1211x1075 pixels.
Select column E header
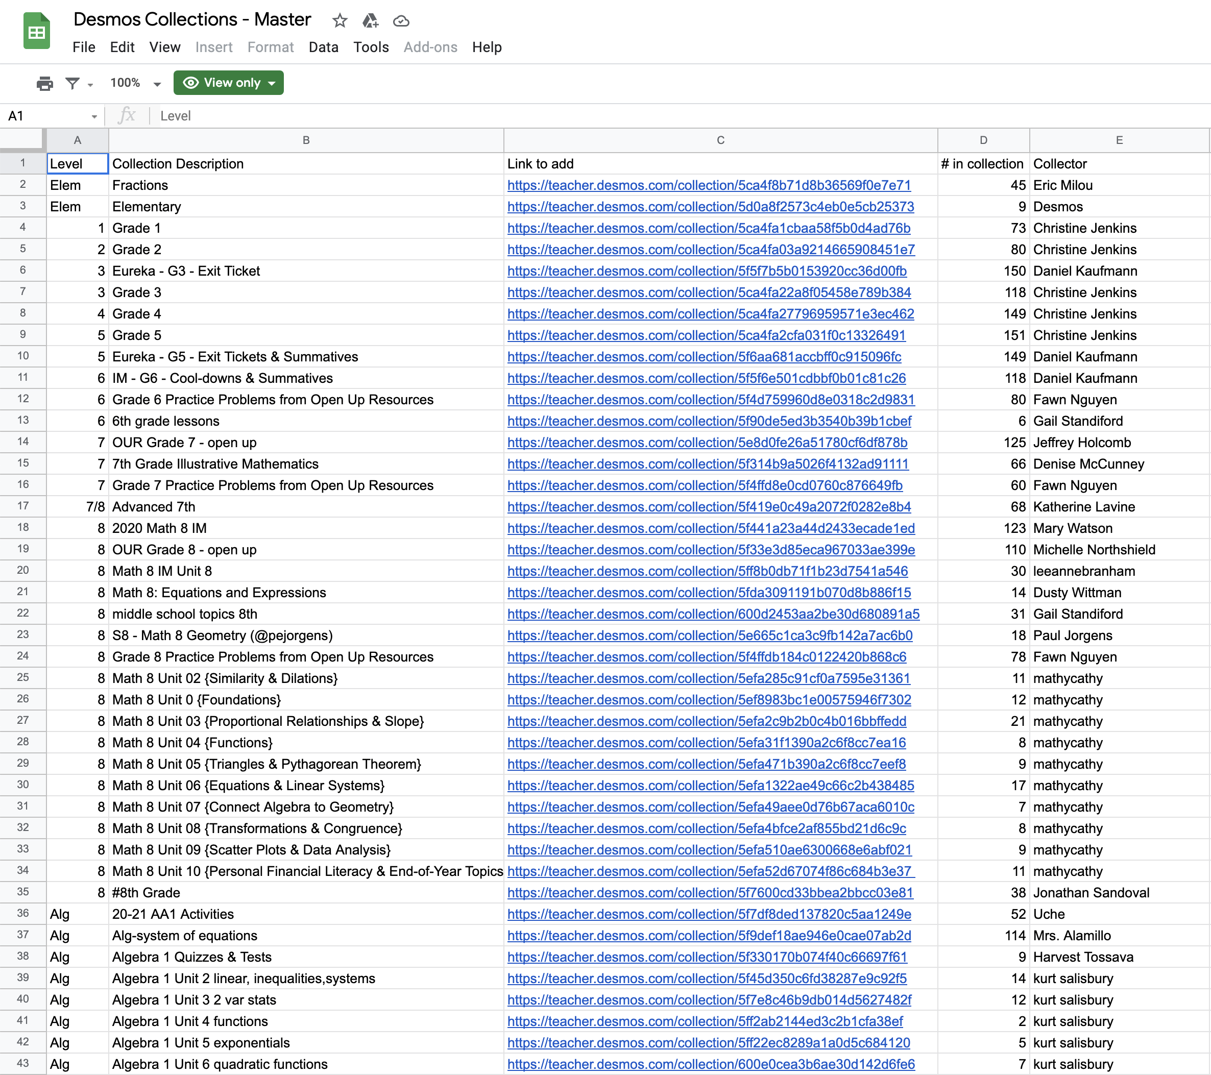click(1119, 140)
